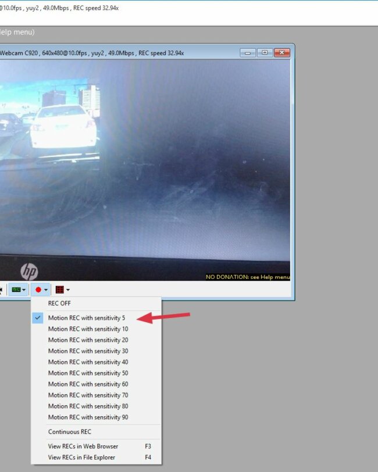Choose Motion REC with sensitivity 30
378x472 pixels.
coord(97,351)
